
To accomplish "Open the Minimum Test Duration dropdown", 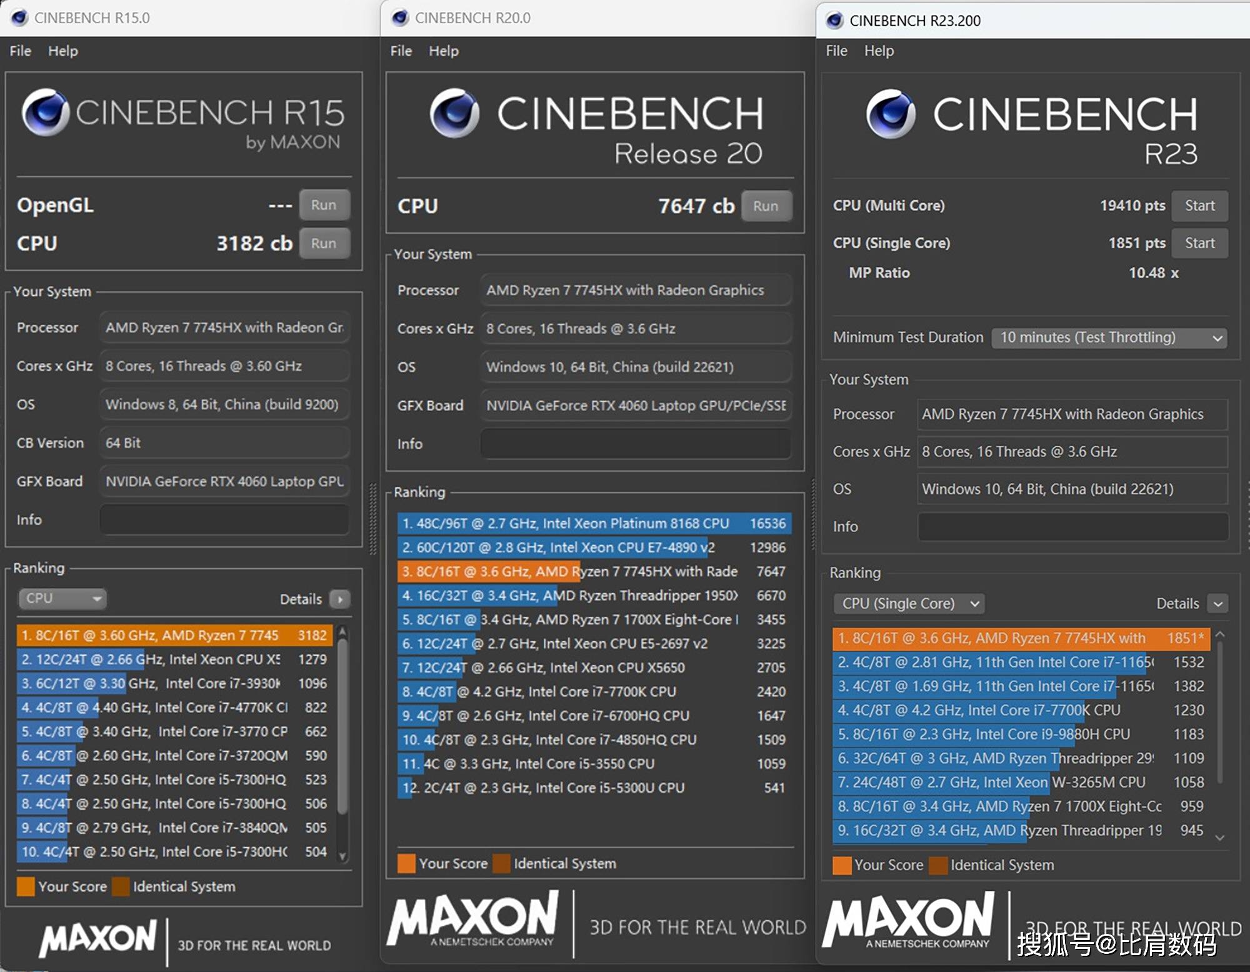I will point(1109,338).
